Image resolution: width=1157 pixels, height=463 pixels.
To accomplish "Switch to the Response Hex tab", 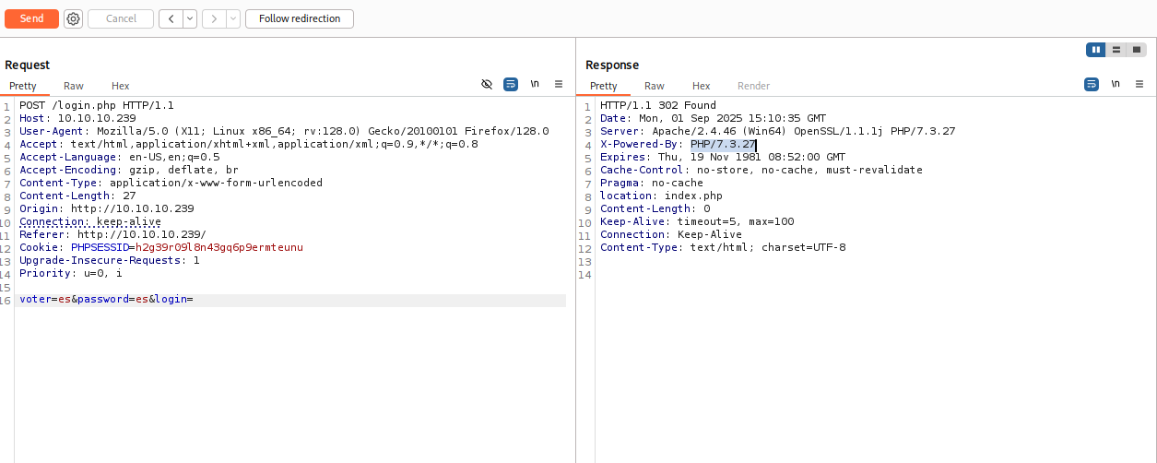I will pyautogui.click(x=702, y=86).
